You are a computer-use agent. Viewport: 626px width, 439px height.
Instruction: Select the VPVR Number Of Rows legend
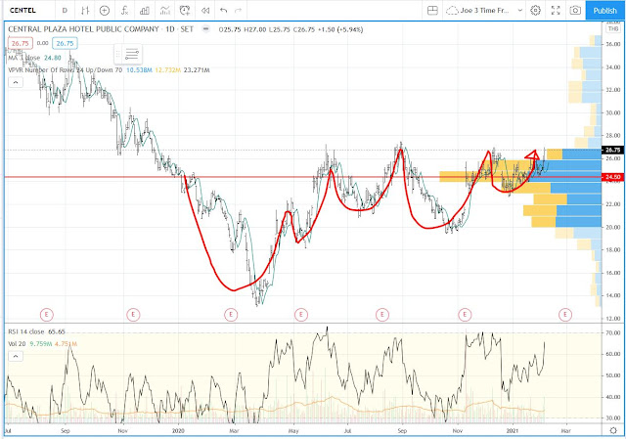point(66,70)
